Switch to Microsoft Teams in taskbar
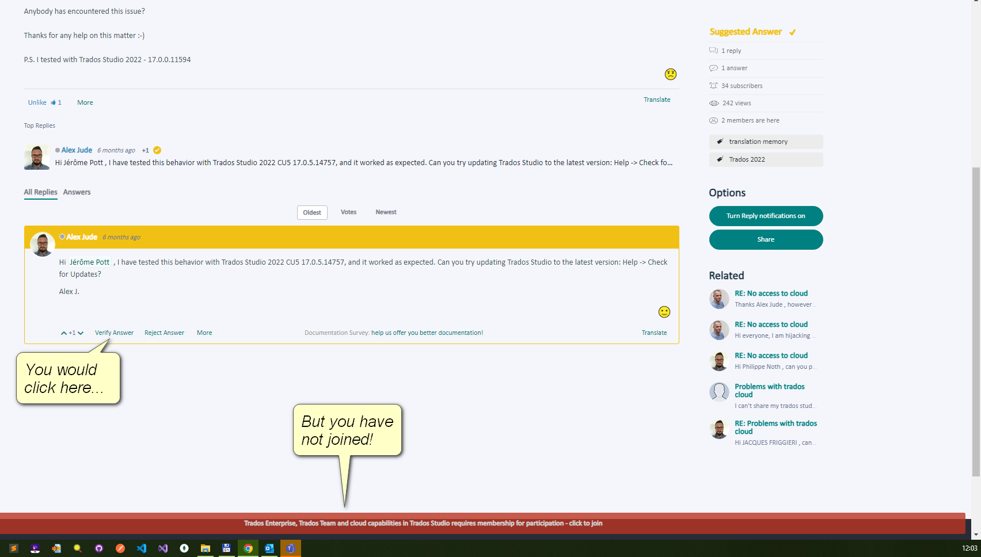The height and width of the screenshot is (557, 981). coord(291,548)
